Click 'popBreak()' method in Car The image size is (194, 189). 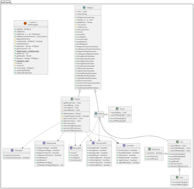[175, 161]
